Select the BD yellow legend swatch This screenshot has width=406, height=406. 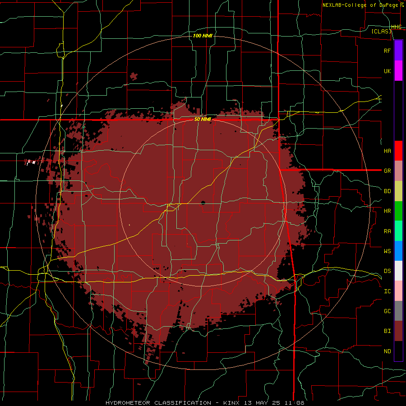tap(398, 191)
